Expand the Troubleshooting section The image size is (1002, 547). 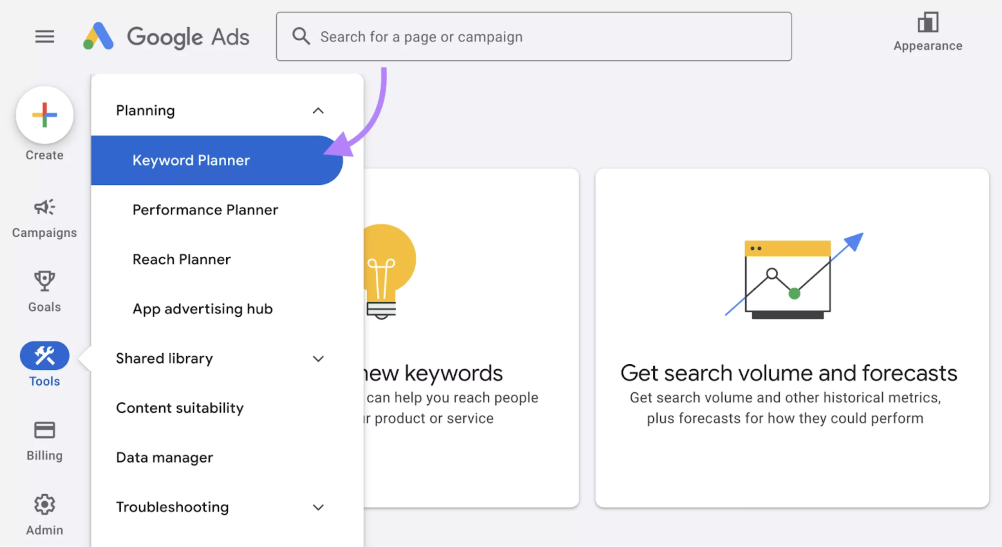point(318,507)
